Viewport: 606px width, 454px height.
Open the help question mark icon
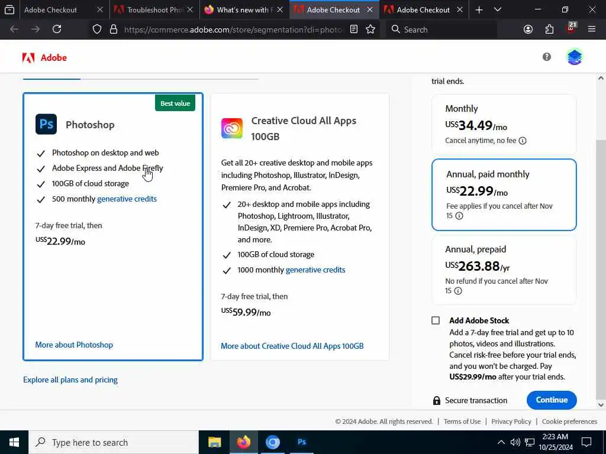pos(546,57)
